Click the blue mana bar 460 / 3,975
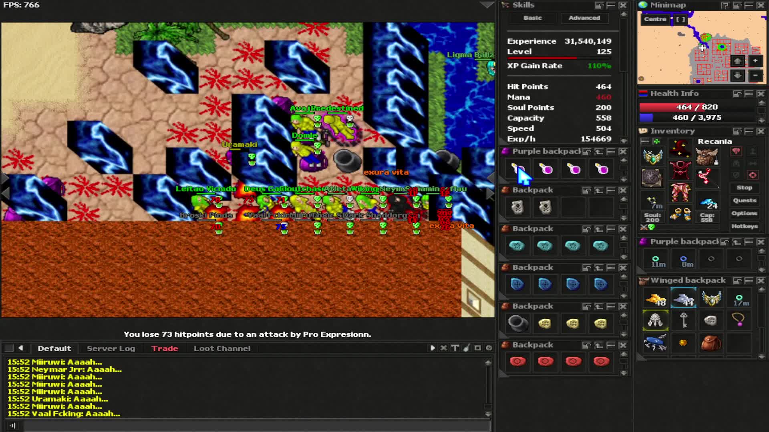Screen dimensions: 769x432 pos(697,118)
